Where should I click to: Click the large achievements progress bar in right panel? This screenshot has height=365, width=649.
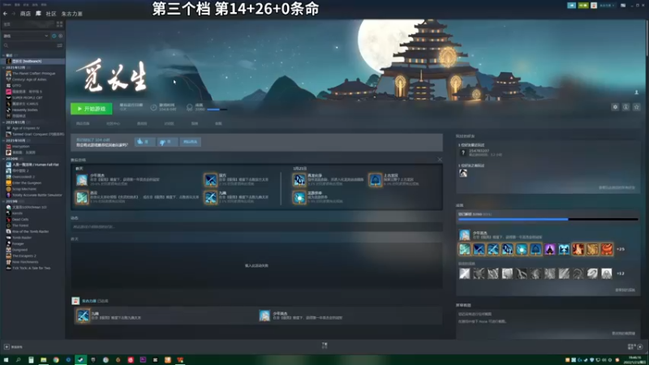[x=548, y=219]
